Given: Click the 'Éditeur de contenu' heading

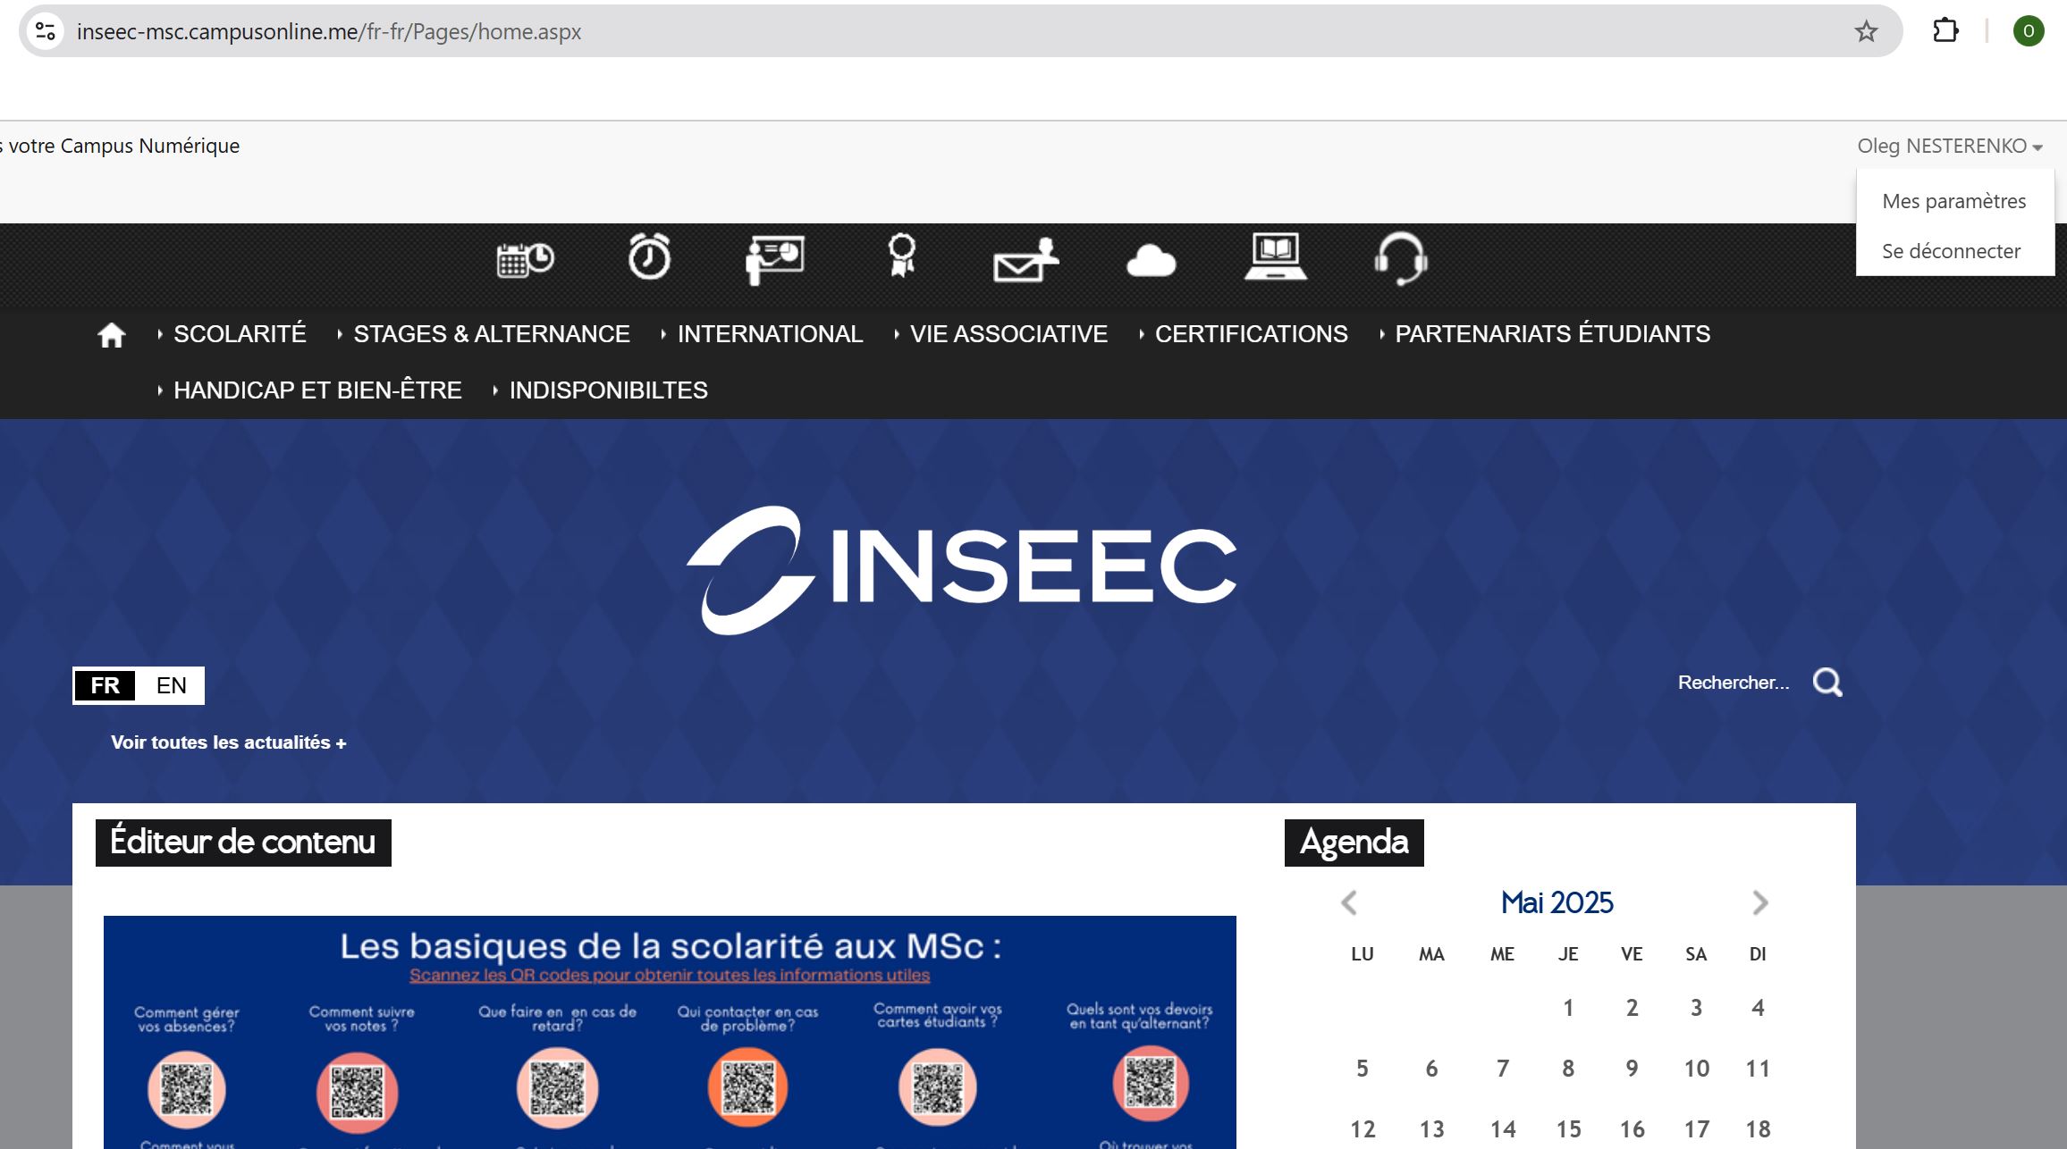Looking at the screenshot, I should (243, 843).
